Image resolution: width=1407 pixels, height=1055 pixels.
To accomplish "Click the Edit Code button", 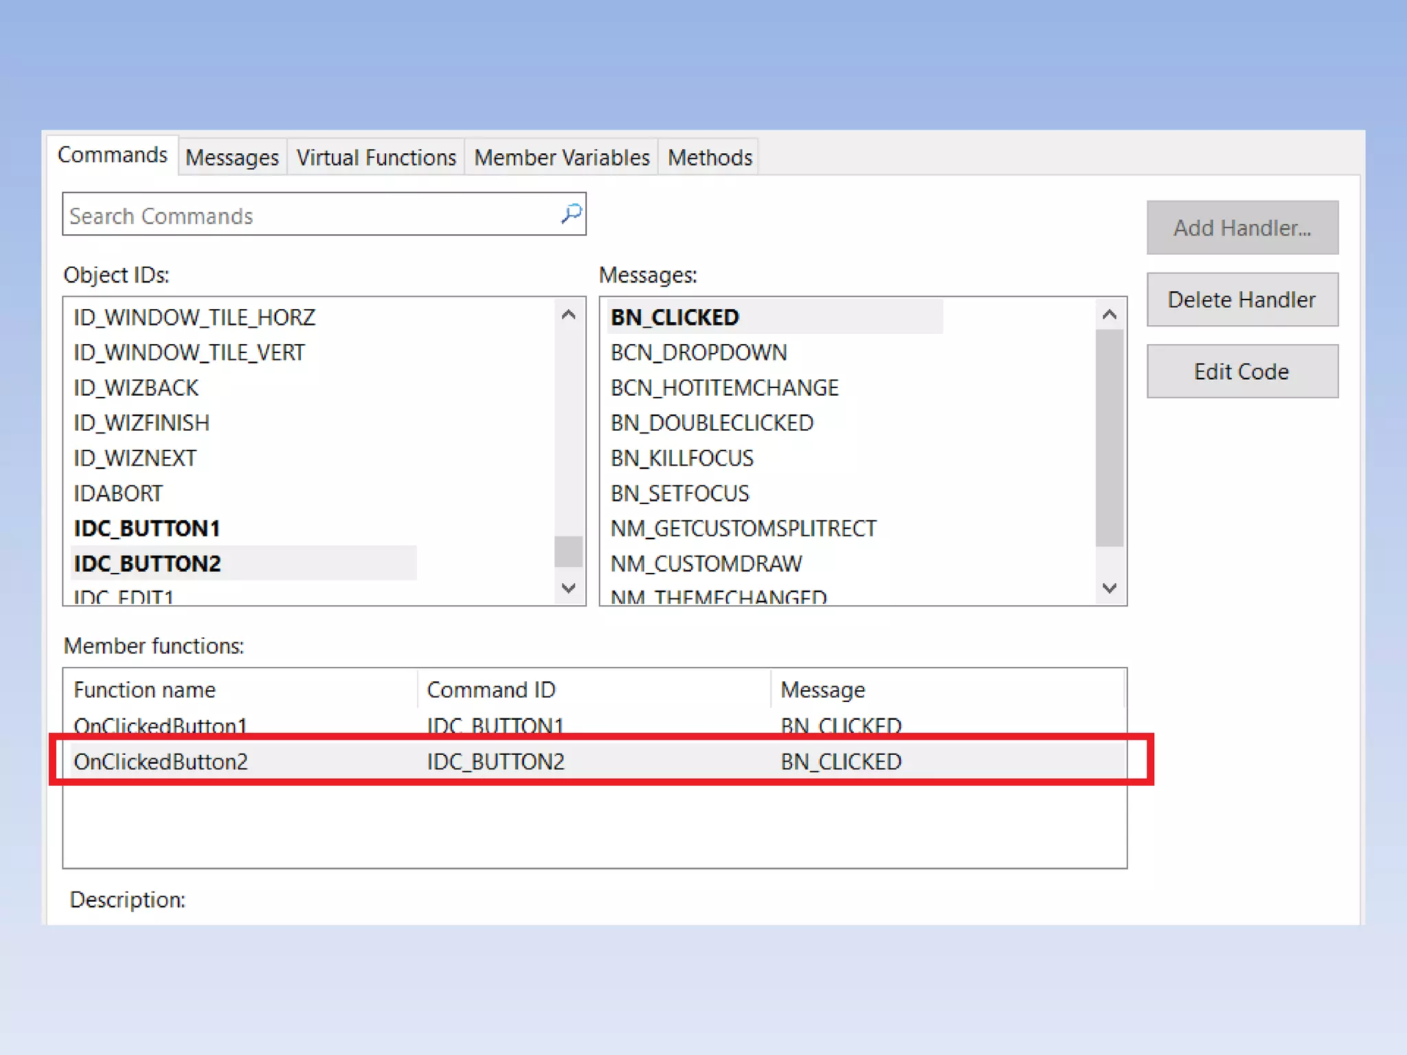I will pos(1241,372).
